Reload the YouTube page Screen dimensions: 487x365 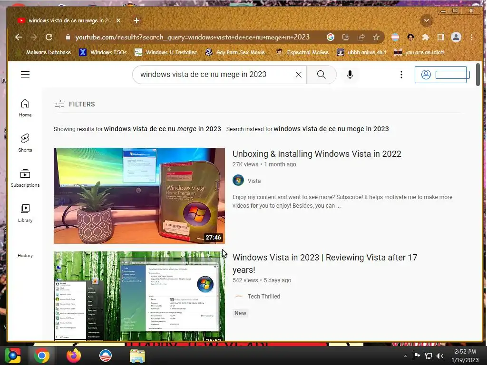pyautogui.click(x=49, y=37)
